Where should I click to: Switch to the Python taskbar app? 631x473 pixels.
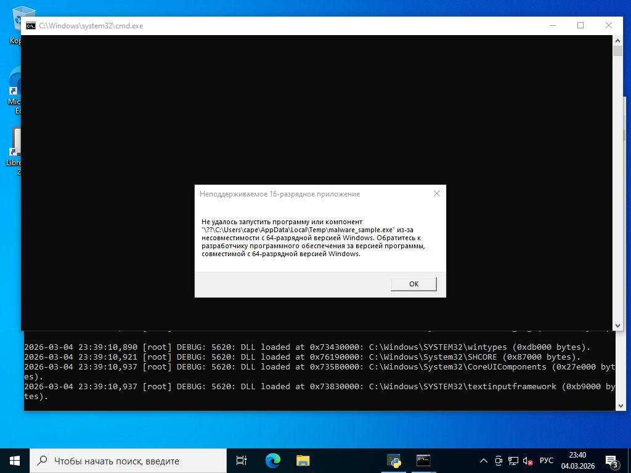point(394,461)
